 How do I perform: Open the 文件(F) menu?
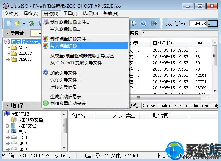11,14
